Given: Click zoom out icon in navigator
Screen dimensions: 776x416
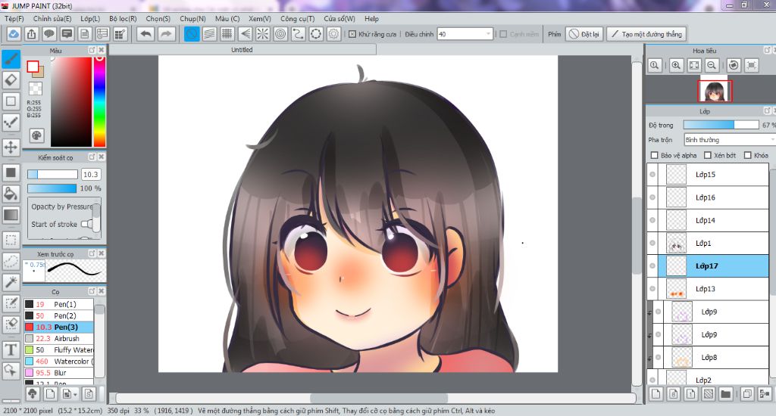Looking at the screenshot, I should point(712,65).
